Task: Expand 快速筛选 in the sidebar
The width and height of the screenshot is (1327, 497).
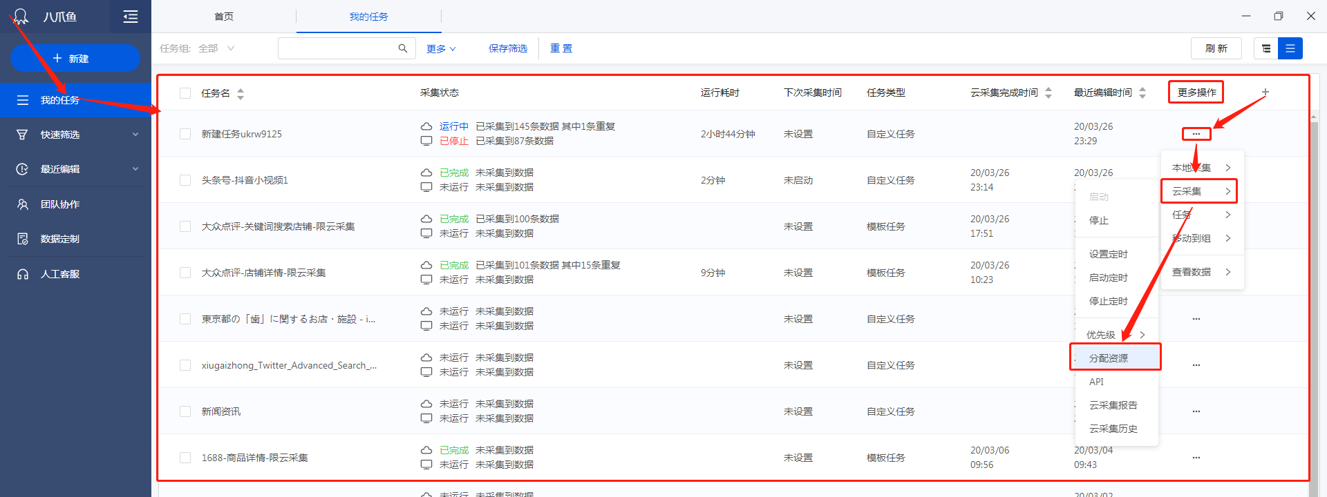Action: pos(135,135)
